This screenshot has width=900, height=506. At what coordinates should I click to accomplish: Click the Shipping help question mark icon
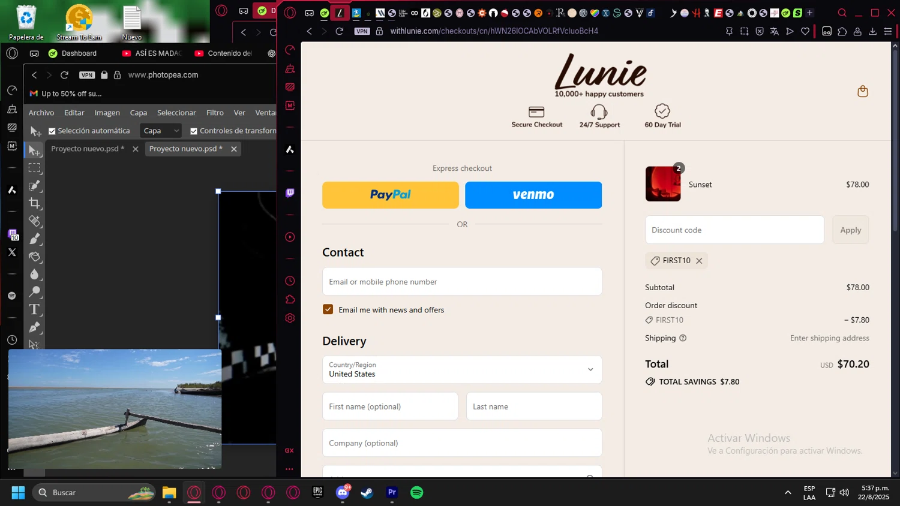[683, 338]
